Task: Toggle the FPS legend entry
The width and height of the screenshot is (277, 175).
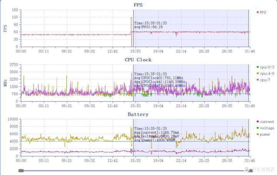Action: [x=261, y=12]
